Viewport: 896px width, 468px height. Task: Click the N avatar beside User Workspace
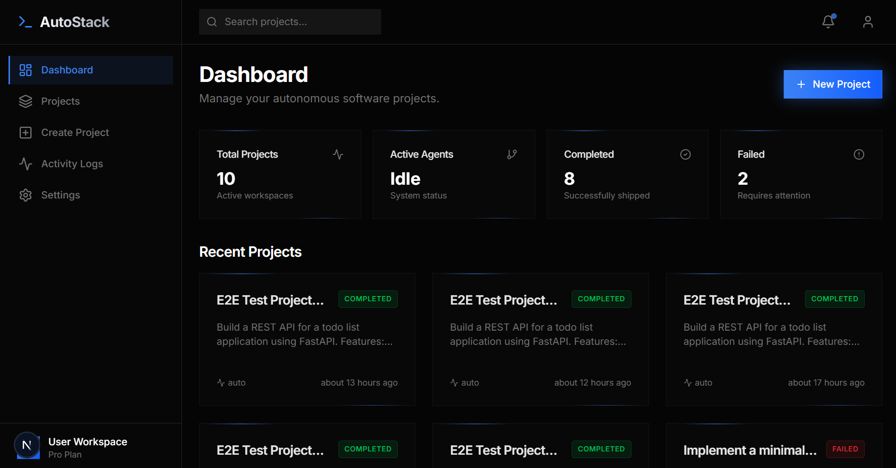tap(27, 445)
